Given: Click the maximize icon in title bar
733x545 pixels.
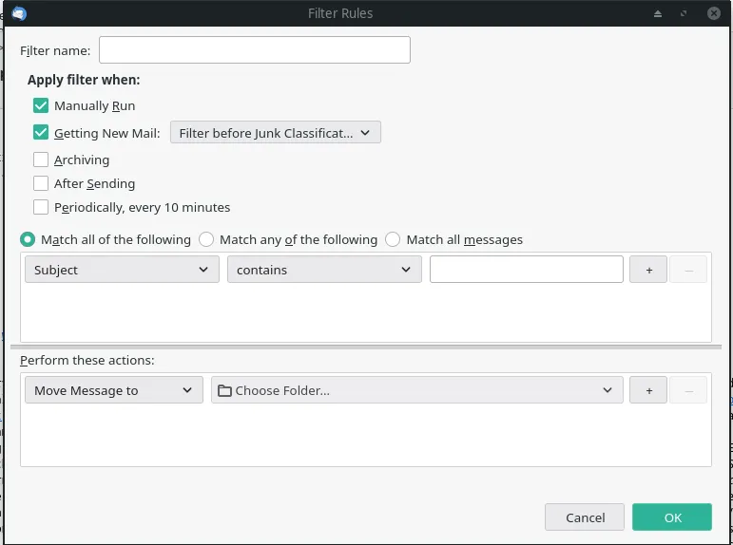Looking at the screenshot, I should (x=683, y=13).
